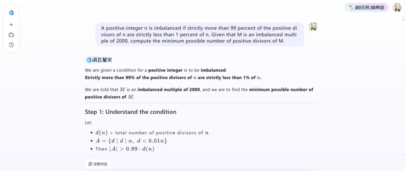Click the user's imbalanced integer question bubble
405x171 pixels.
(199, 34)
